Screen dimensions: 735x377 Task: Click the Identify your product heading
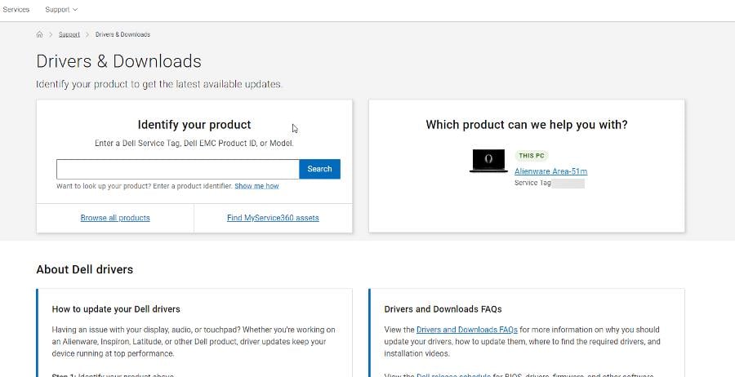pos(194,125)
